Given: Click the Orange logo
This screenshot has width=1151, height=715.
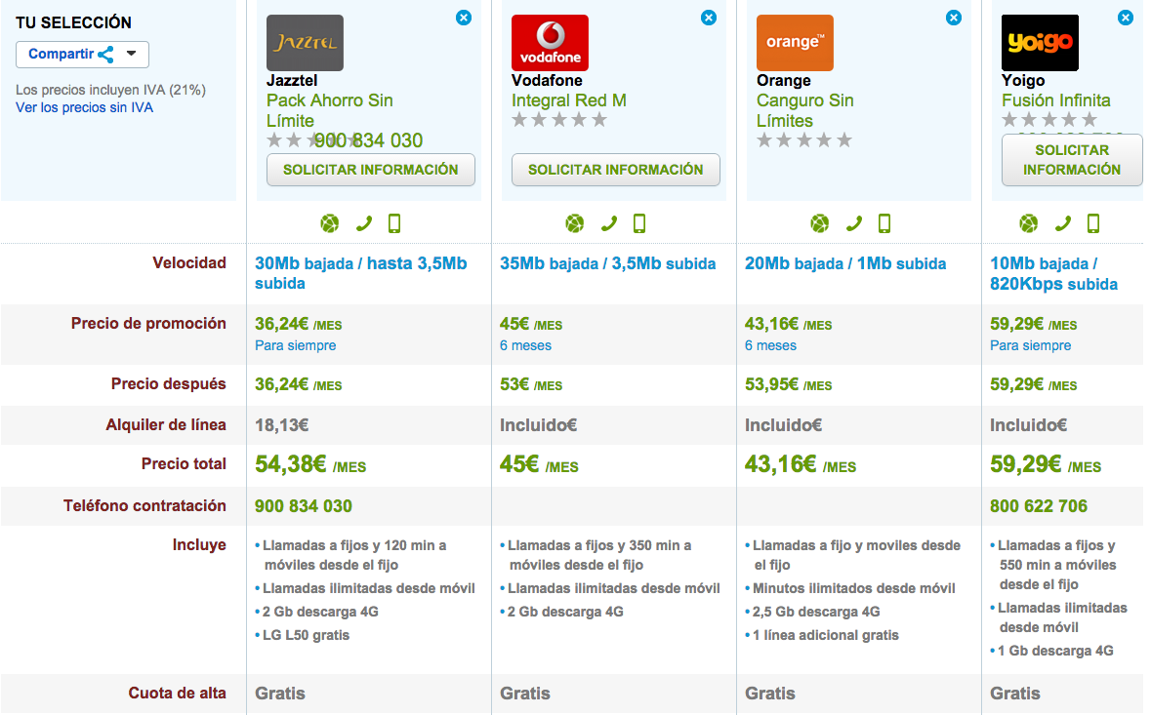Looking at the screenshot, I should pyautogui.click(x=795, y=43).
